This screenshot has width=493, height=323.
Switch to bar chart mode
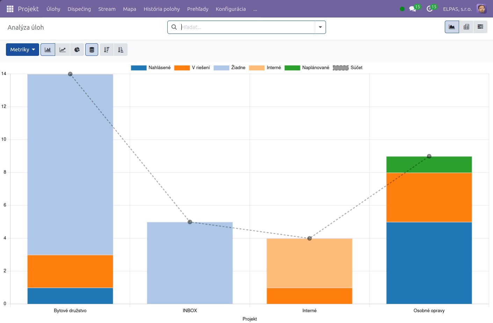(48, 50)
